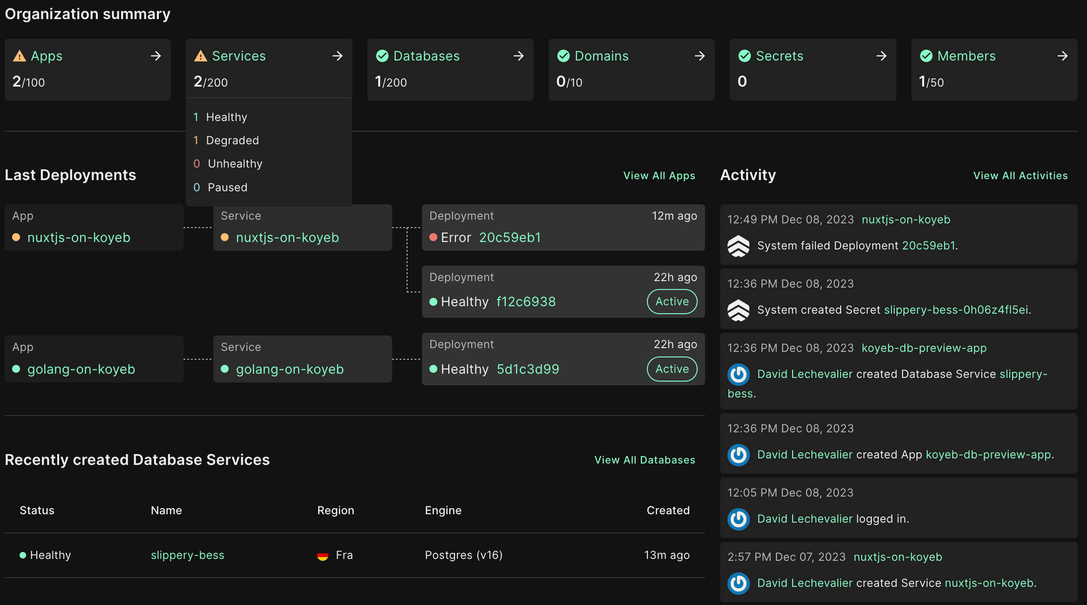1087x605 pixels.
Task: Open failed deployment 20c59eb1 link
Action: click(x=510, y=238)
